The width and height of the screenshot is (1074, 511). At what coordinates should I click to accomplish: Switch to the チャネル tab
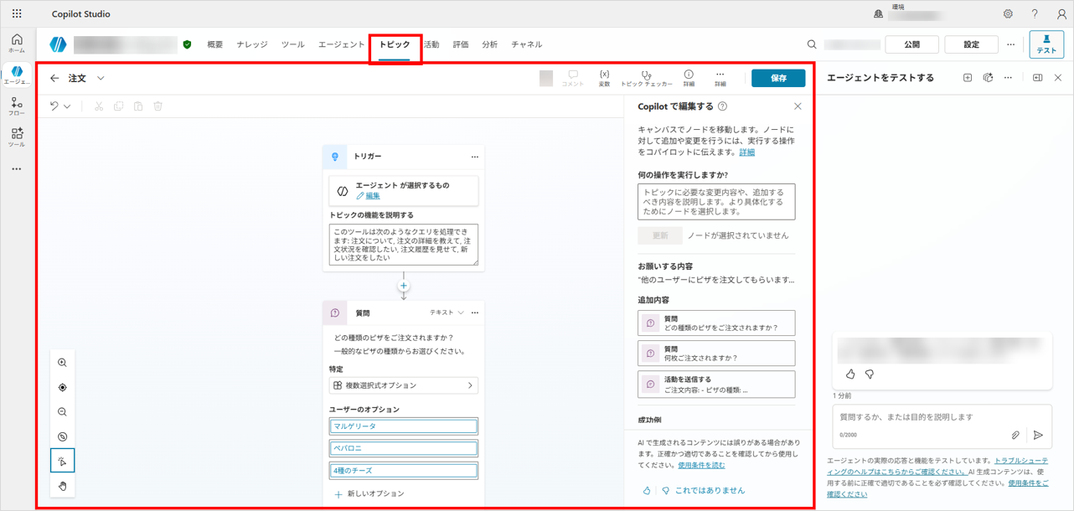(526, 44)
